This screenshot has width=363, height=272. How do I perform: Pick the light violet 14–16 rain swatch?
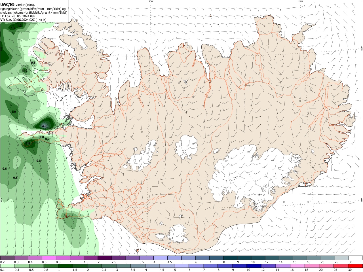click(x=283, y=266)
